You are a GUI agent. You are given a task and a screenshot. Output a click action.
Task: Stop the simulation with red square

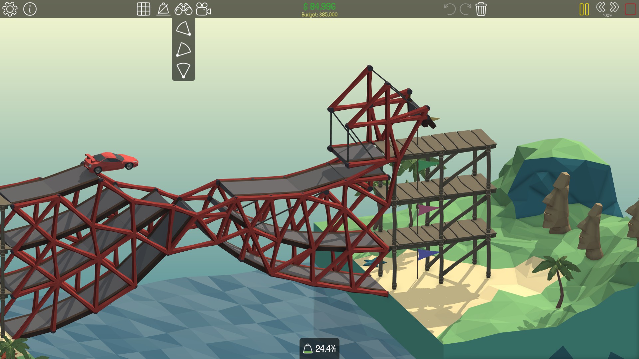click(630, 9)
